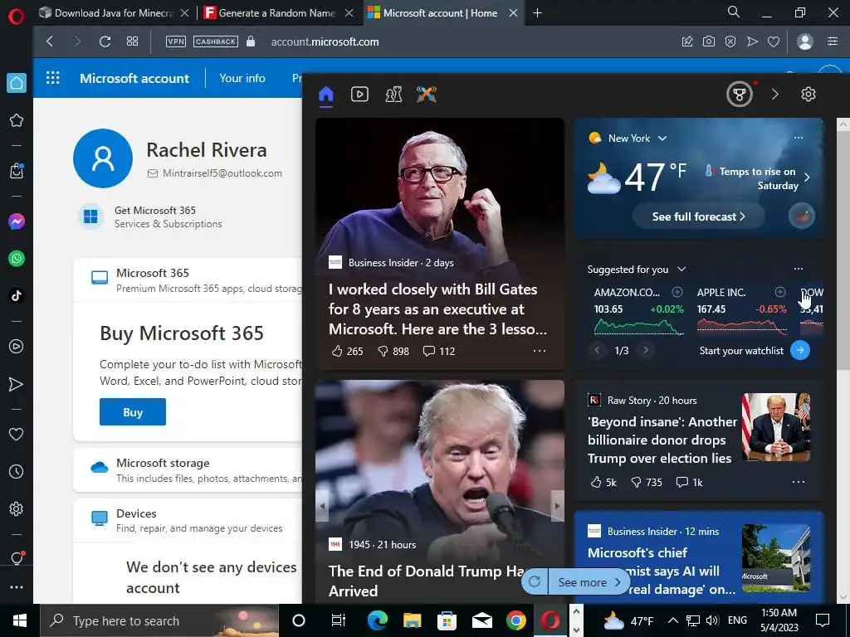Advance carousel with right arrow on Trump image

click(x=557, y=506)
